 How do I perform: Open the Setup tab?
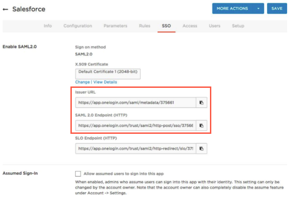pyautogui.click(x=238, y=26)
